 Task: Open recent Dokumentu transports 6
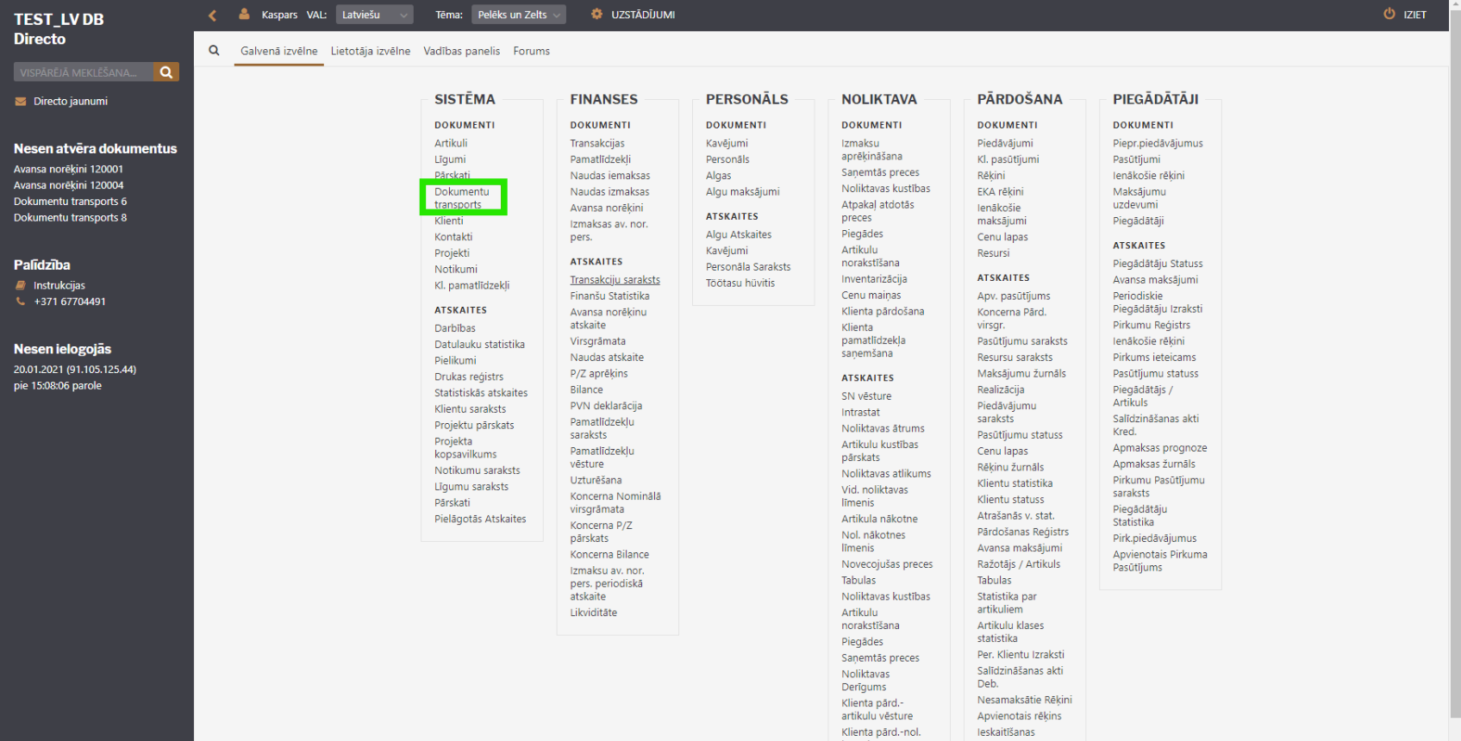70,202
